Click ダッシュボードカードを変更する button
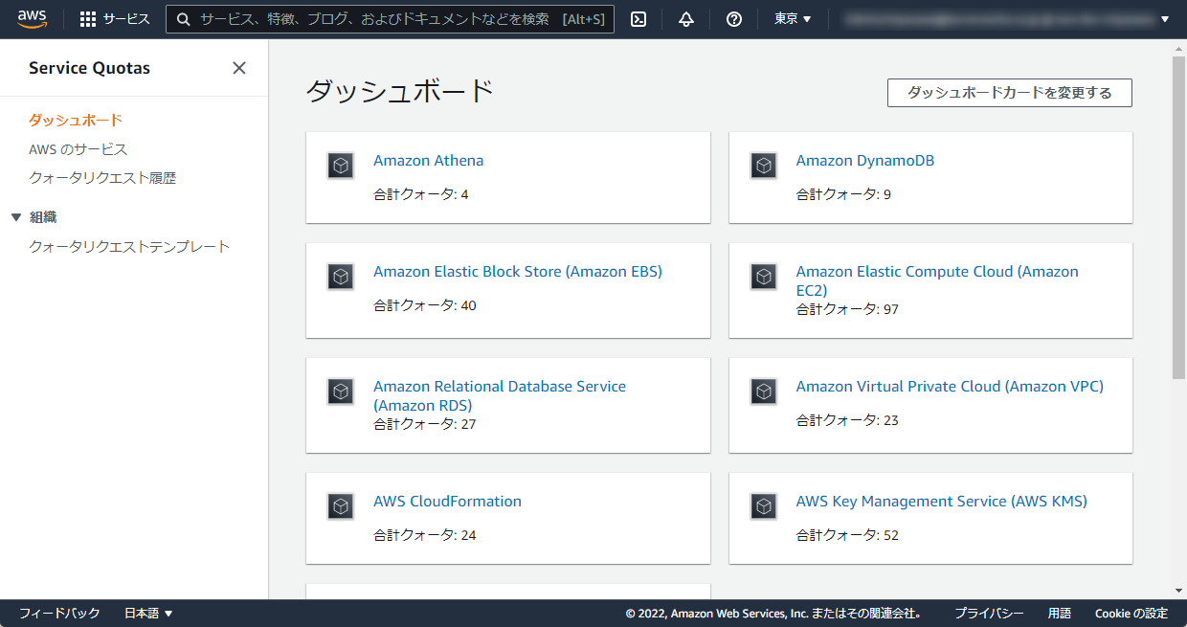Viewport: 1187px width, 627px height. pos(1010,93)
